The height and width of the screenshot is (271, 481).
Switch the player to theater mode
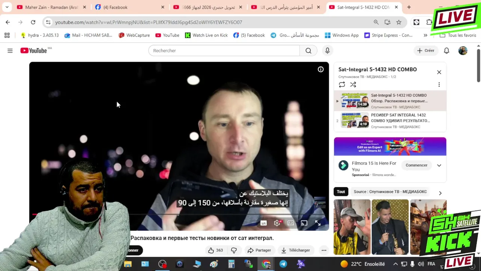click(290, 223)
